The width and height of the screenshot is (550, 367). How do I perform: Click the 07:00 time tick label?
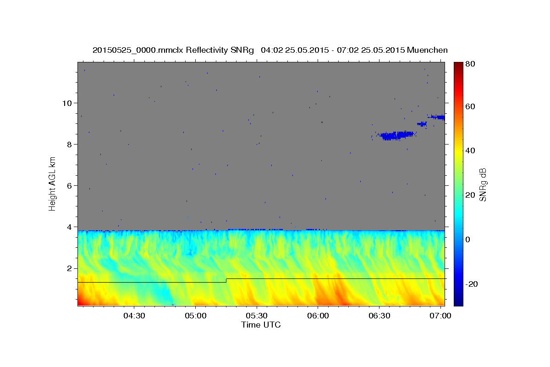[441, 316]
